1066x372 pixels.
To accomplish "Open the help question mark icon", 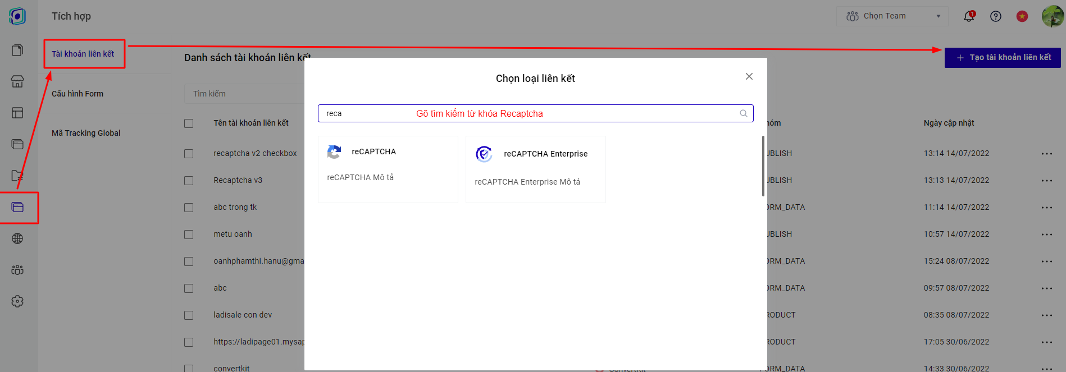I will click(995, 16).
